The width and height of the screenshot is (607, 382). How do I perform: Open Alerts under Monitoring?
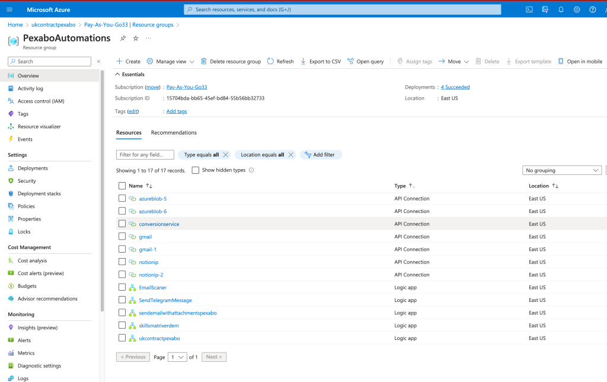24,340
